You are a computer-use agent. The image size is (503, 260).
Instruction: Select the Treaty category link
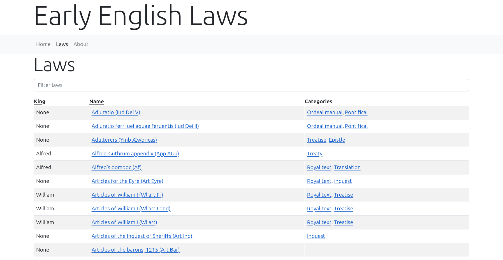pyautogui.click(x=314, y=154)
